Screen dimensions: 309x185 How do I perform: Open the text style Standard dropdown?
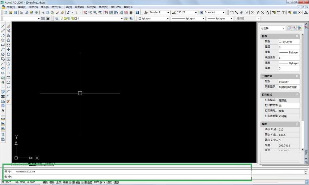click(x=168, y=12)
